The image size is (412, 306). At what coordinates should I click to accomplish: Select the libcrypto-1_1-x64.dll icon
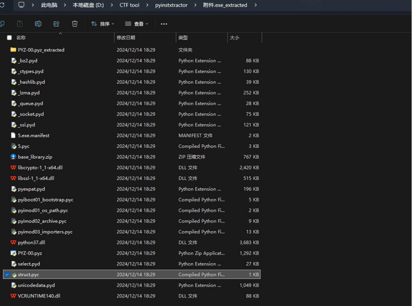[x=13, y=168]
